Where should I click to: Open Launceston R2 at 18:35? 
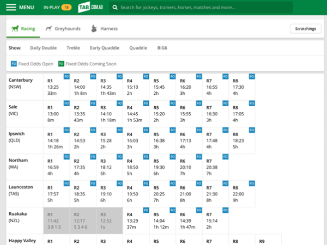[83, 194]
